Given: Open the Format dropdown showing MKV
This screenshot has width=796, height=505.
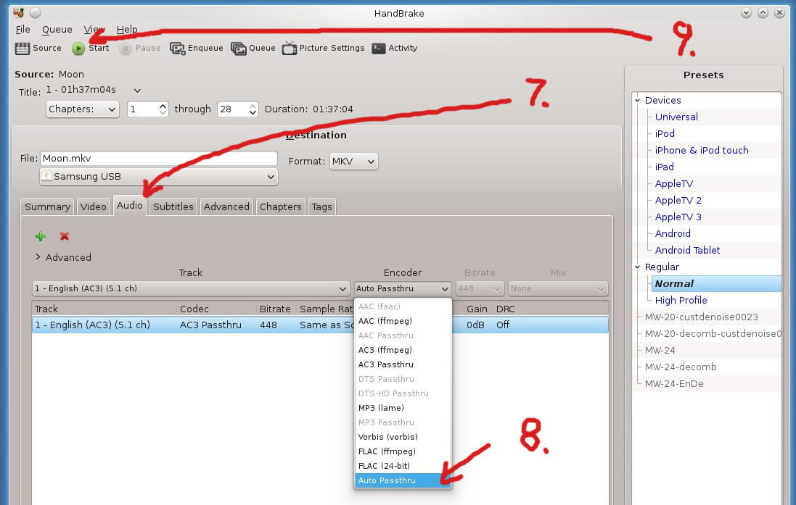Looking at the screenshot, I should 353,162.
